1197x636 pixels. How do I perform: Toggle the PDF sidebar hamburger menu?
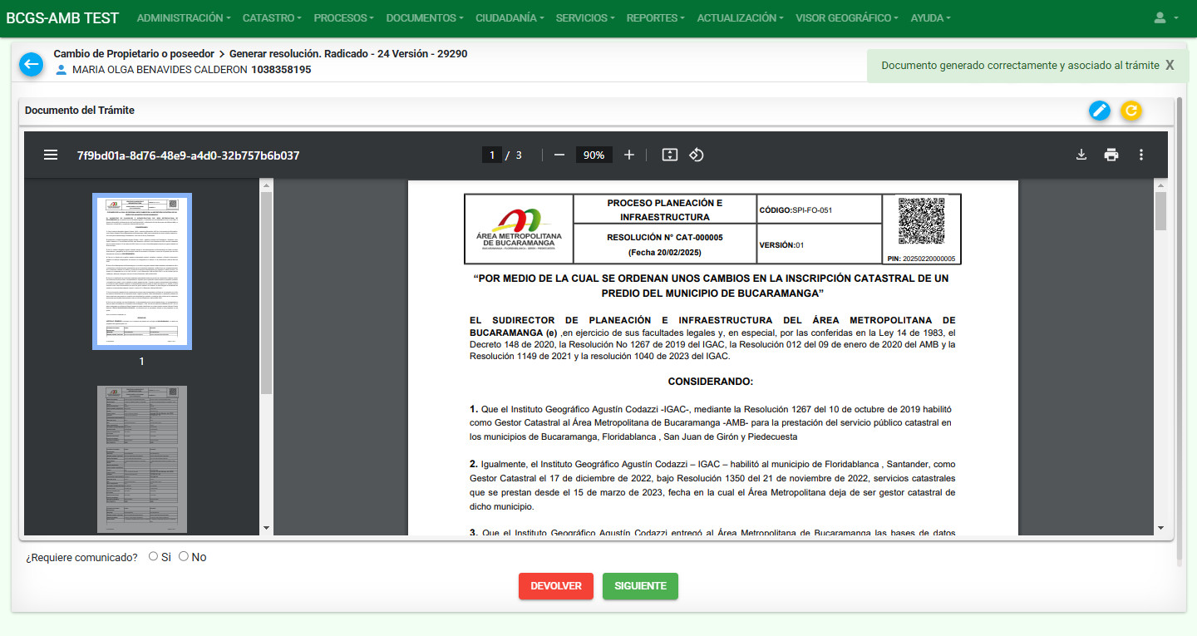coord(51,155)
